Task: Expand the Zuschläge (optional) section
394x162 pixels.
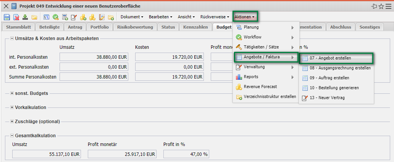Action: (x=12, y=121)
